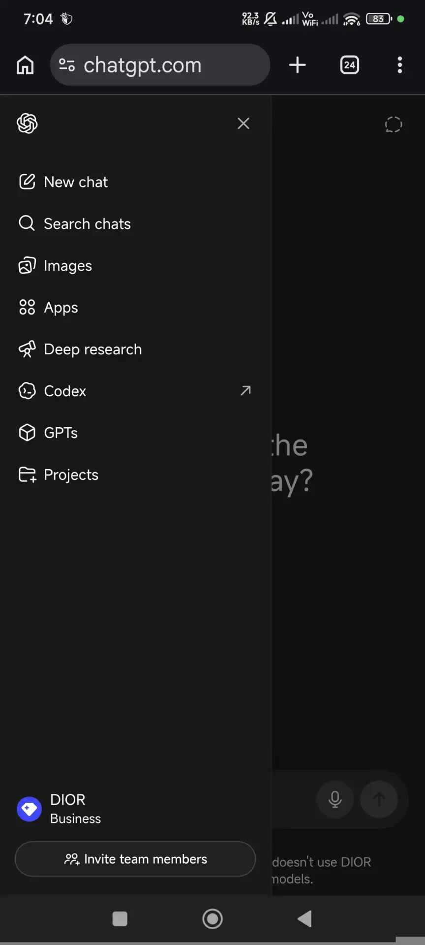The image size is (425, 945).
Task: Open the Apps section
Action: tap(135, 308)
